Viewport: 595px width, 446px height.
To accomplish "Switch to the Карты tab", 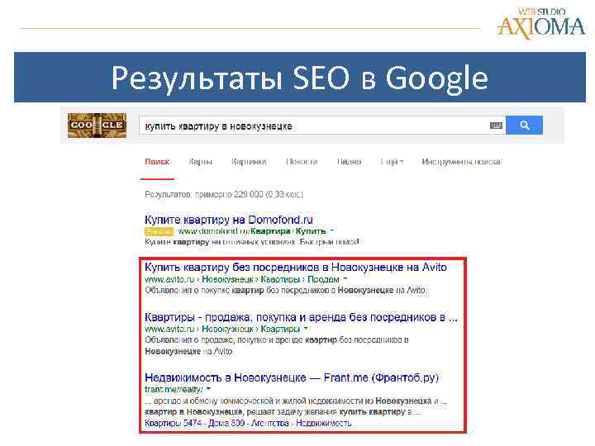I will point(200,162).
